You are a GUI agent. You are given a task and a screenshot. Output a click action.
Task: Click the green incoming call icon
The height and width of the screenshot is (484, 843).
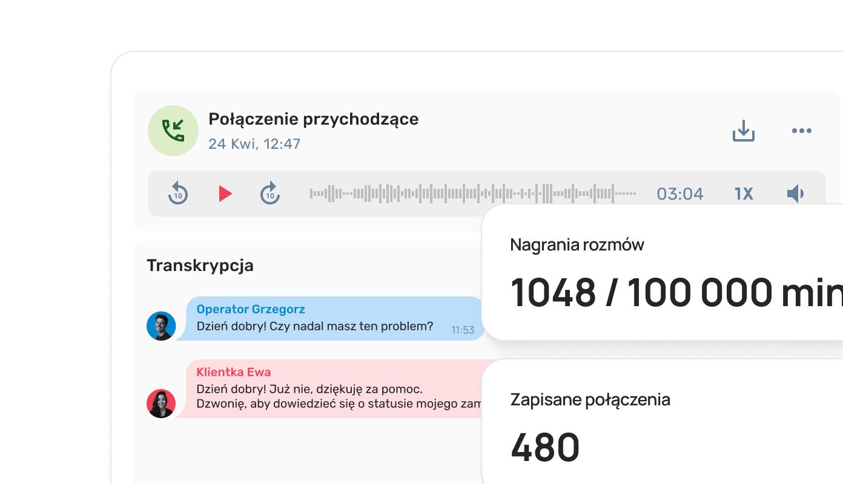coord(173,131)
